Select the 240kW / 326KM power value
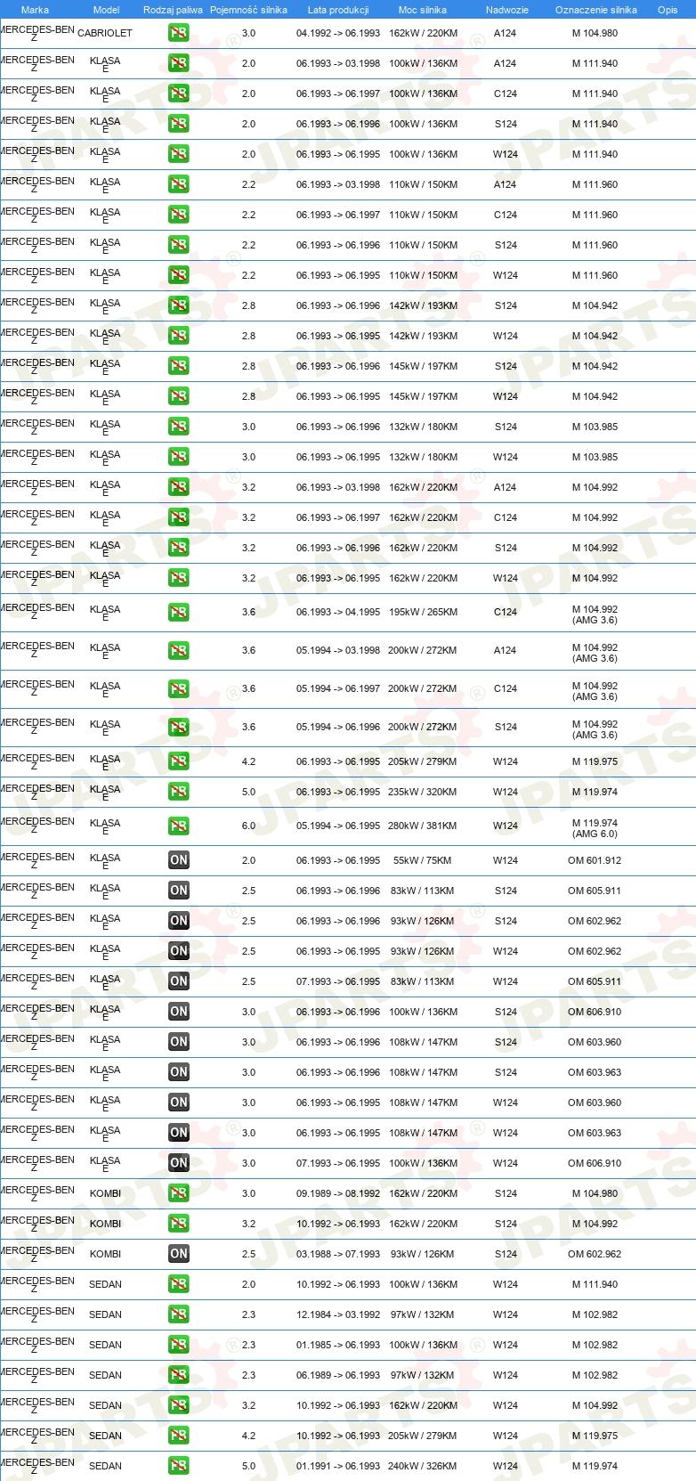This screenshot has width=696, height=1481. [423, 1466]
